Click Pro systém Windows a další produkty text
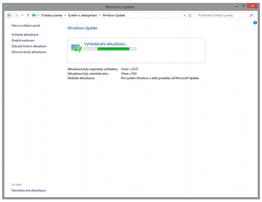Viewport: 262px width, 202px height. [160, 78]
